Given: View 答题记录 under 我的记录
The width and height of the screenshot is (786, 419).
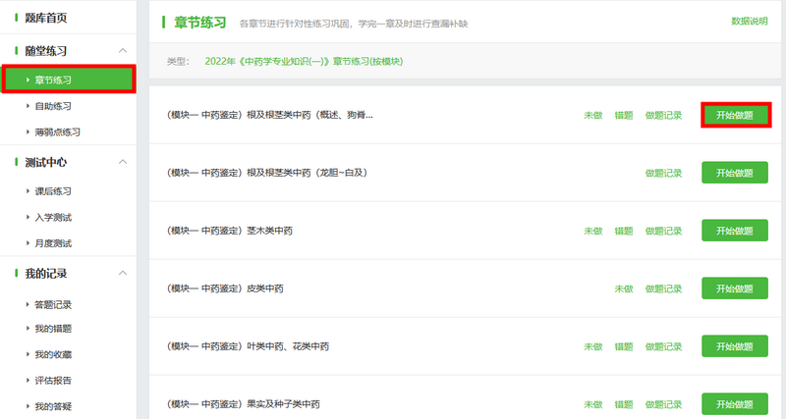Looking at the screenshot, I should (52, 304).
